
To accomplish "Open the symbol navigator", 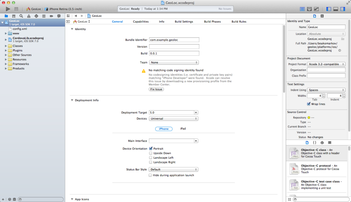I will pos(14,16).
